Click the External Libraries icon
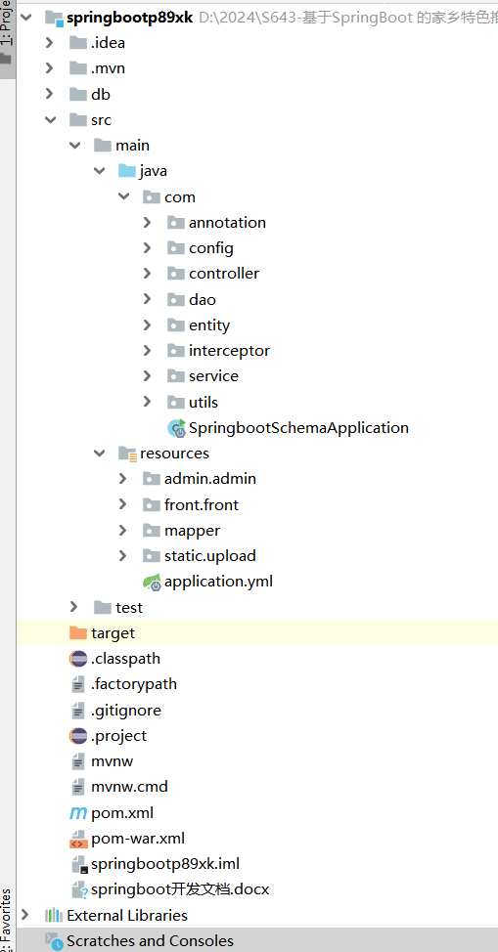 coord(54,915)
